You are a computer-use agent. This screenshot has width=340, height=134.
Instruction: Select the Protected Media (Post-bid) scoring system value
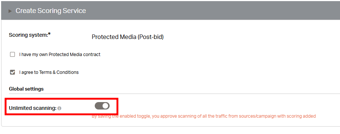click(x=127, y=37)
